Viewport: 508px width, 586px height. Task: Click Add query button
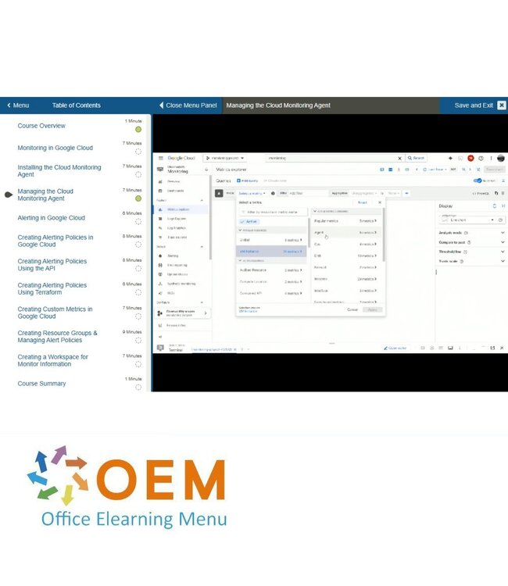248,181
